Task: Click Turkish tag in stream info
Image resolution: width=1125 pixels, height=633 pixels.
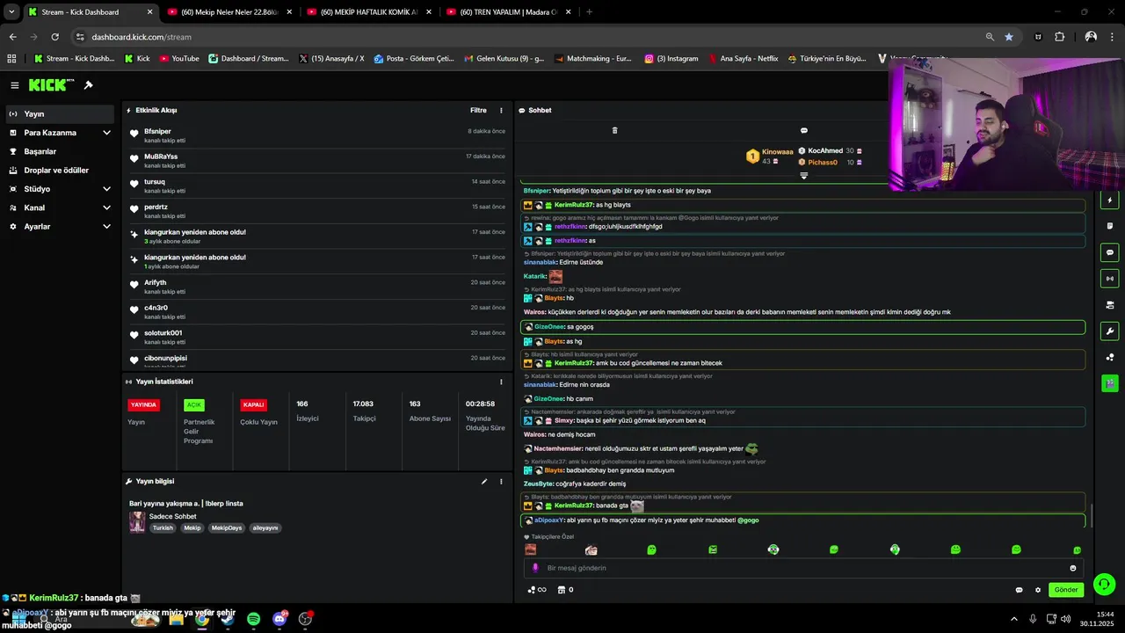Action: (163, 528)
